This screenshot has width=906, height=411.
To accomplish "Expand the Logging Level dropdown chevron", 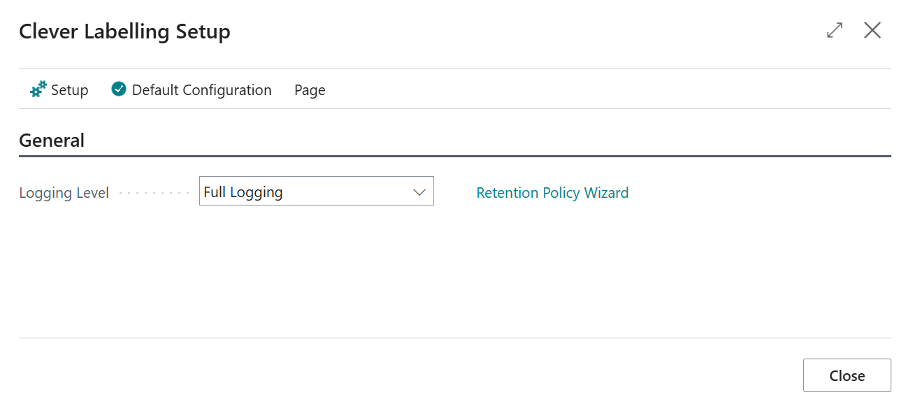I will click(419, 192).
